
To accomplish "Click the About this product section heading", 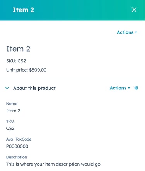I will click(34, 88).
